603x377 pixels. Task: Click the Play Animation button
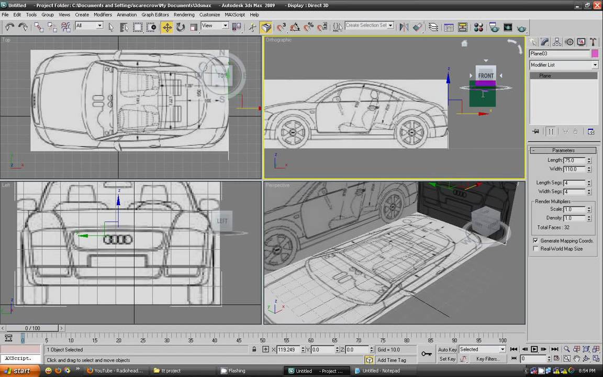pos(534,349)
